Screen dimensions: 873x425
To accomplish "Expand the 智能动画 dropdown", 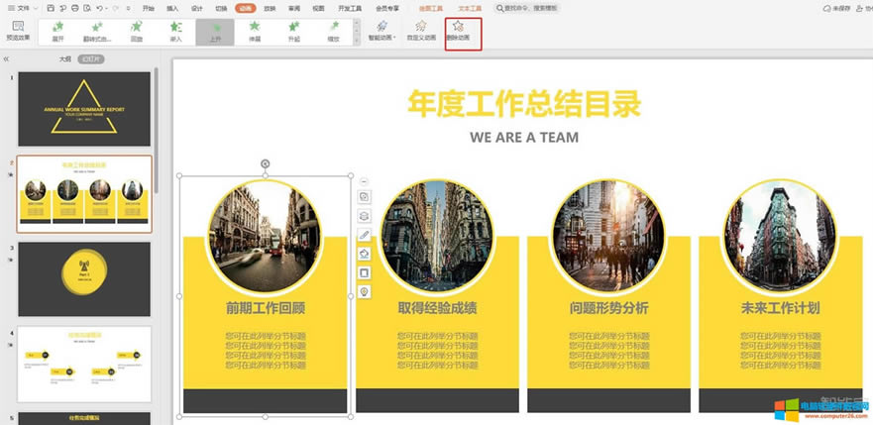I will pos(381,33).
